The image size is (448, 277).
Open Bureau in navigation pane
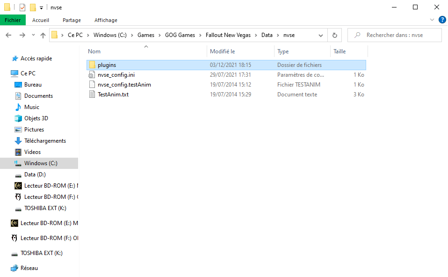[x=33, y=85]
